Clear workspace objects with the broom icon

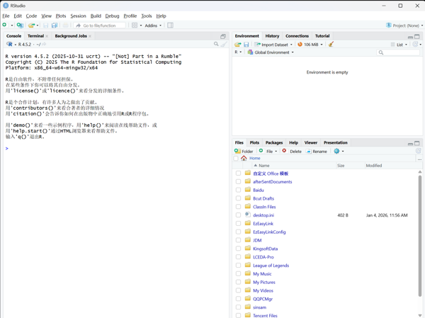[x=331, y=45]
